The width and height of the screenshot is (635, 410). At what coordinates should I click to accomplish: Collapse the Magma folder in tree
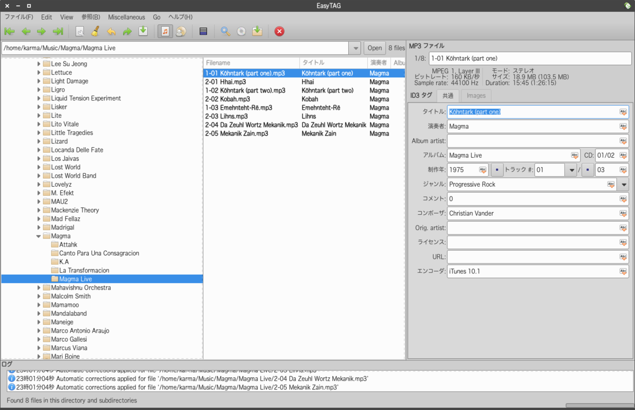39,236
